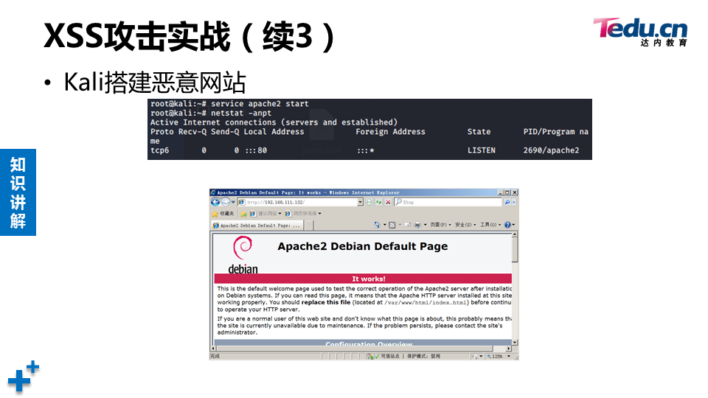Open the 安全(S) safety menu
This screenshot has width=708, height=398.
(465, 225)
